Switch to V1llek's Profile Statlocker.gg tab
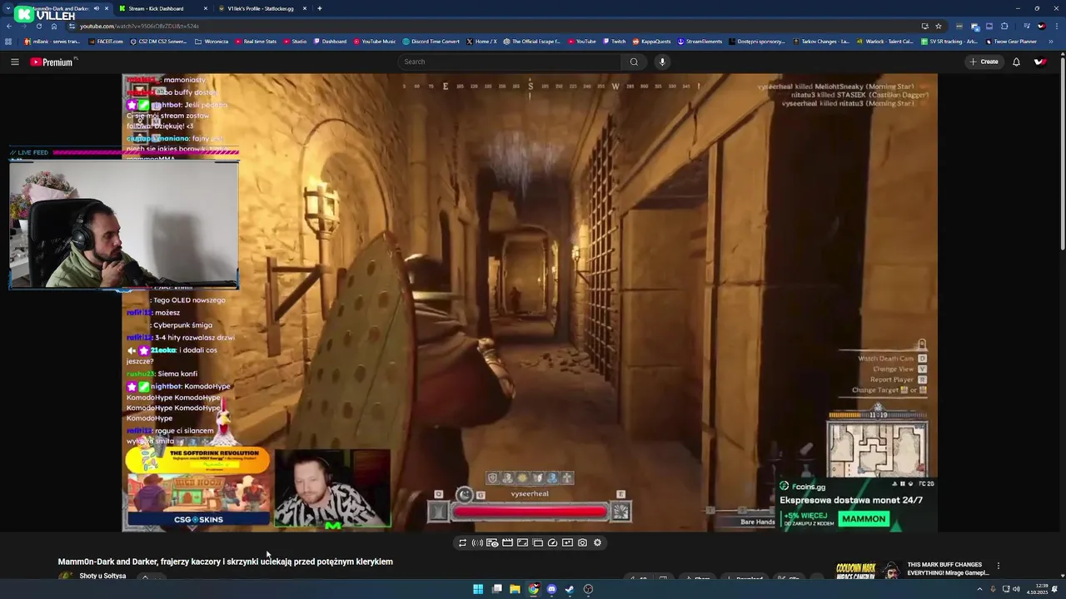This screenshot has height=599, width=1066. pyautogui.click(x=261, y=8)
